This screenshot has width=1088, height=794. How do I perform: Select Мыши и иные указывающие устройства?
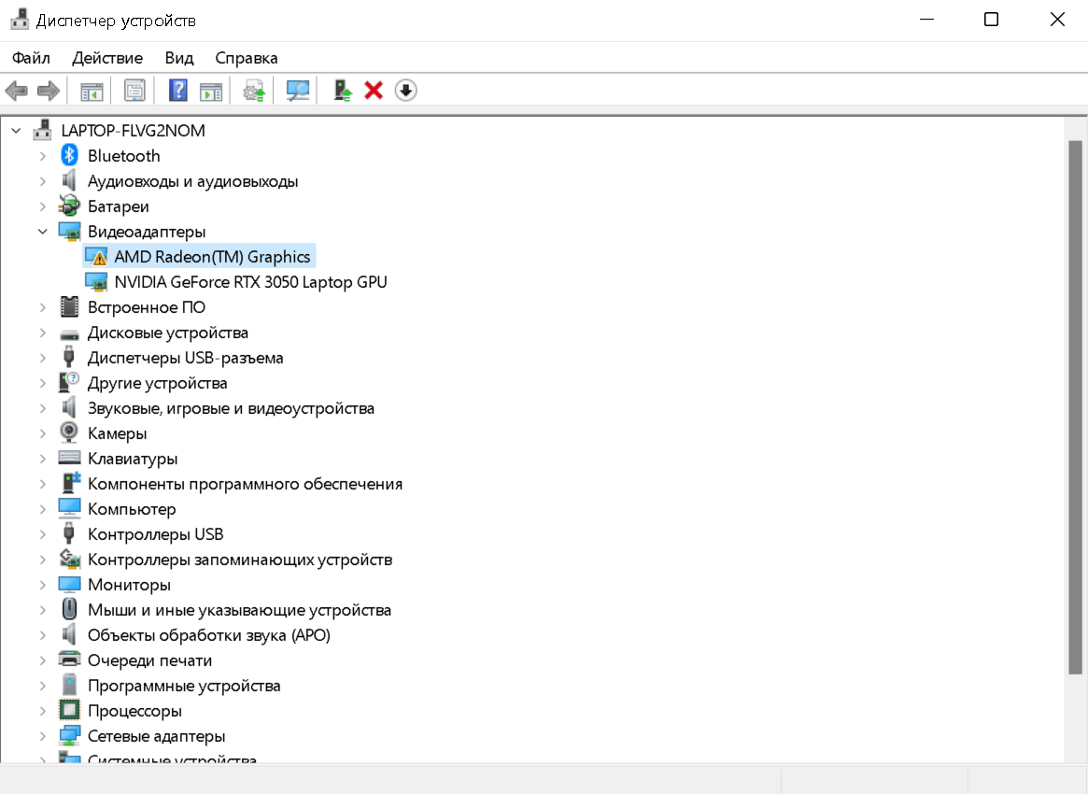(x=239, y=609)
